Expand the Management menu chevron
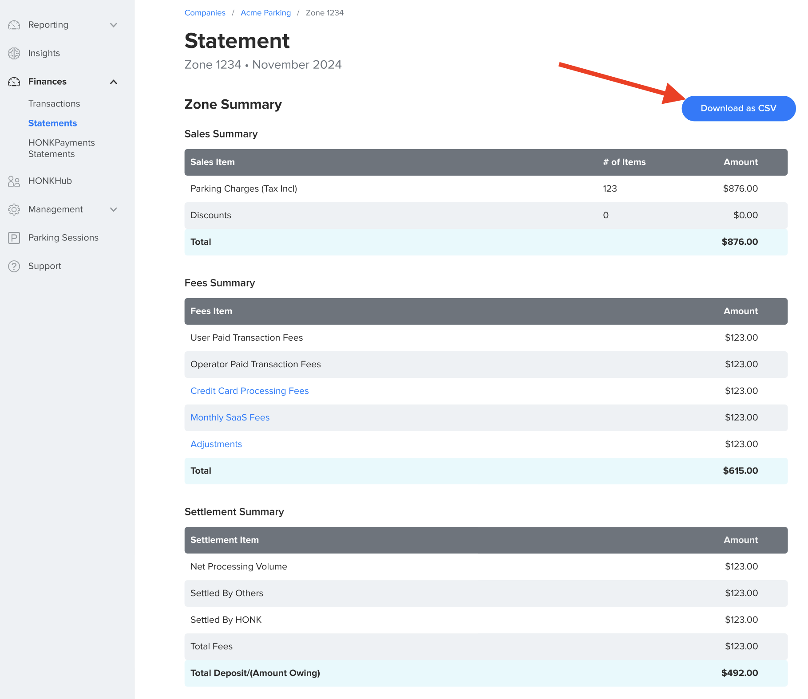 tap(114, 209)
